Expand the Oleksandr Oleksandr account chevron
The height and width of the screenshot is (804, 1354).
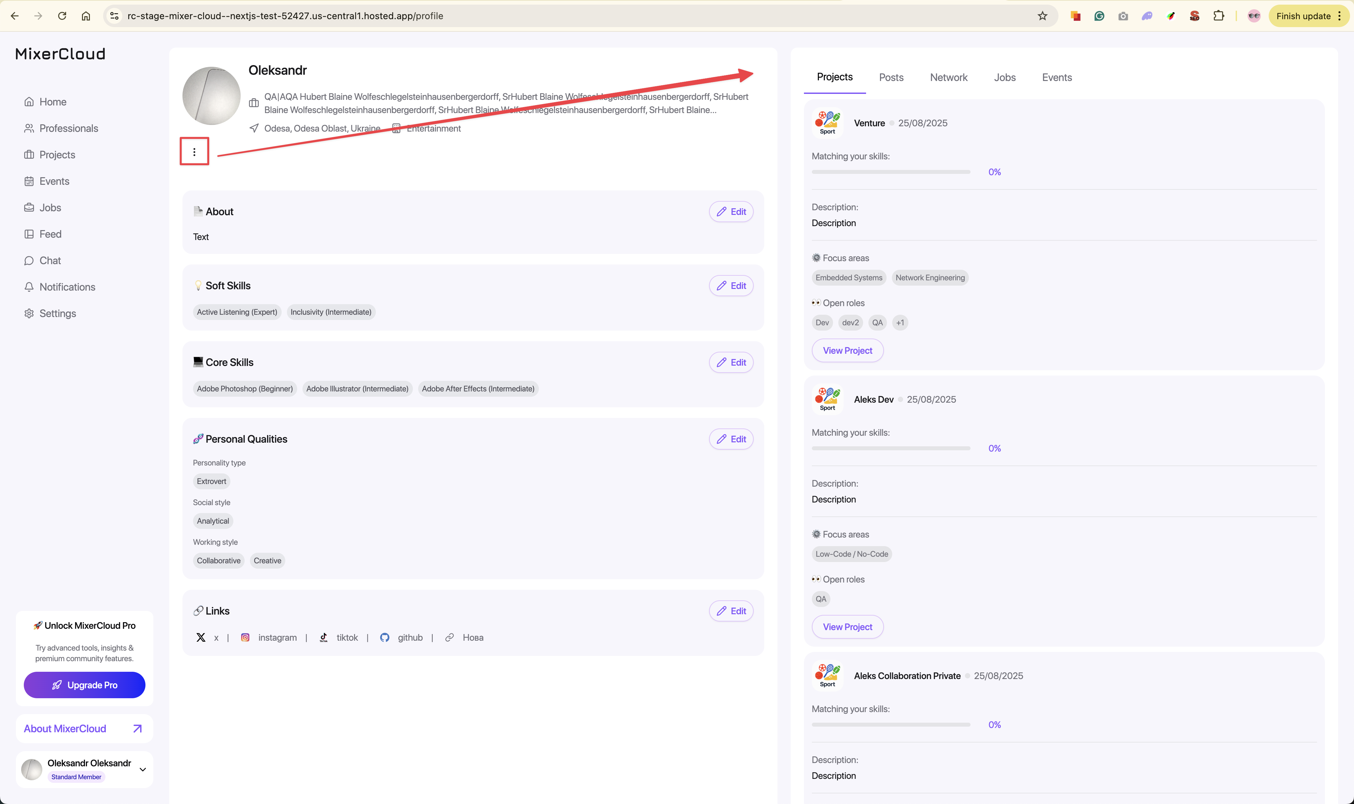click(x=143, y=769)
